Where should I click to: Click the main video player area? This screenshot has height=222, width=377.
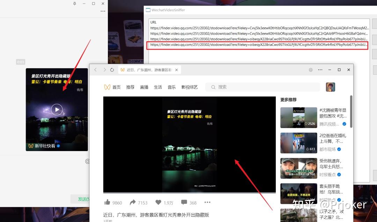pos(190,144)
